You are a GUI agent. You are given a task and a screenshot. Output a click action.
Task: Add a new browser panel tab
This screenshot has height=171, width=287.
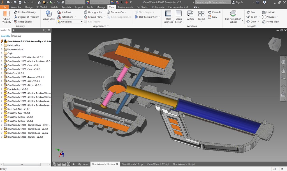(13, 30)
